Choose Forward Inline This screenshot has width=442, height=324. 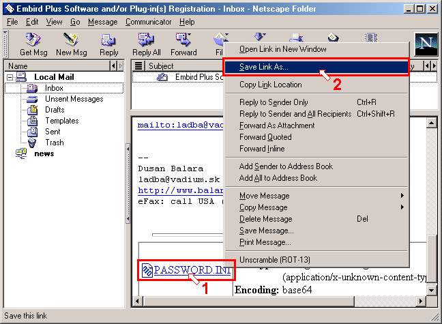click(x=317, y=149)
